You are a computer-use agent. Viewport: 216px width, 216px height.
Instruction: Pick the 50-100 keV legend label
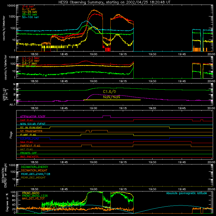coord(31,17)
